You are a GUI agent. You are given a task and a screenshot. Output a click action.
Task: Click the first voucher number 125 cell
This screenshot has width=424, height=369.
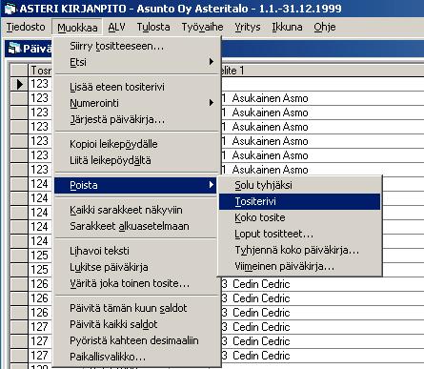click(x=40, y=256)
